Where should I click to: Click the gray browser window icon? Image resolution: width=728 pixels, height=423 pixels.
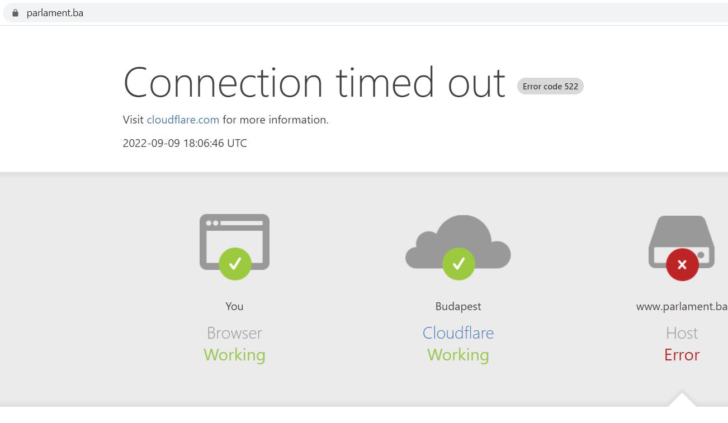(234, 241)
